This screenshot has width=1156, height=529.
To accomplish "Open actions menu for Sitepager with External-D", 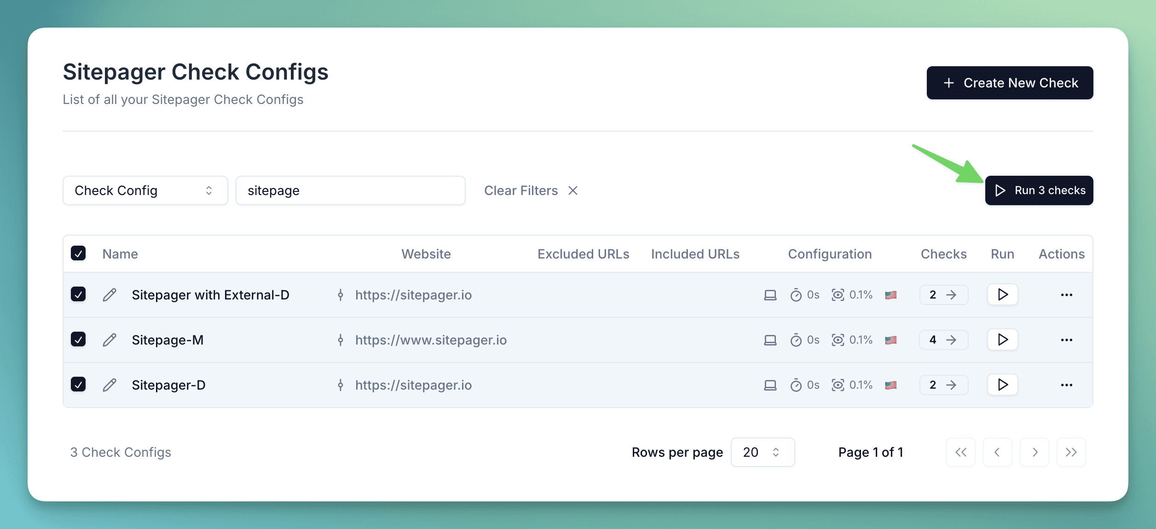I will click(1067, 295).
